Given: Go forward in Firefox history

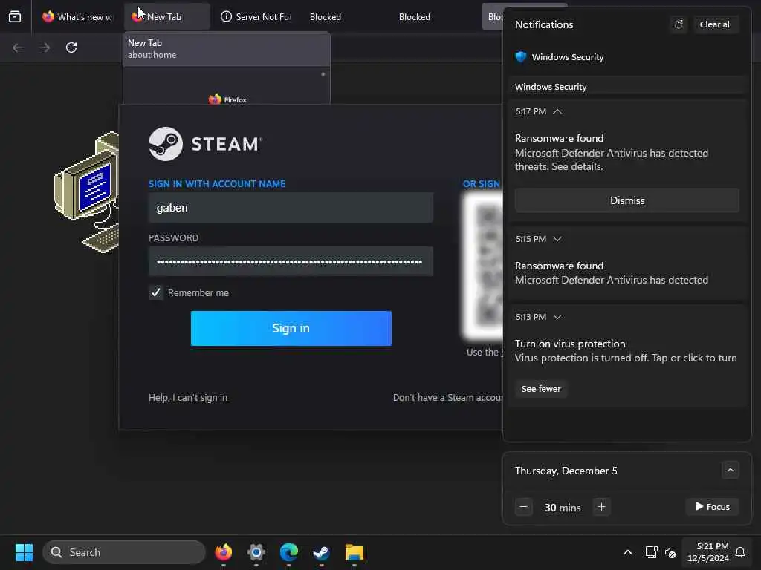Looking at the screenshot, I should (x=45, y=47).
